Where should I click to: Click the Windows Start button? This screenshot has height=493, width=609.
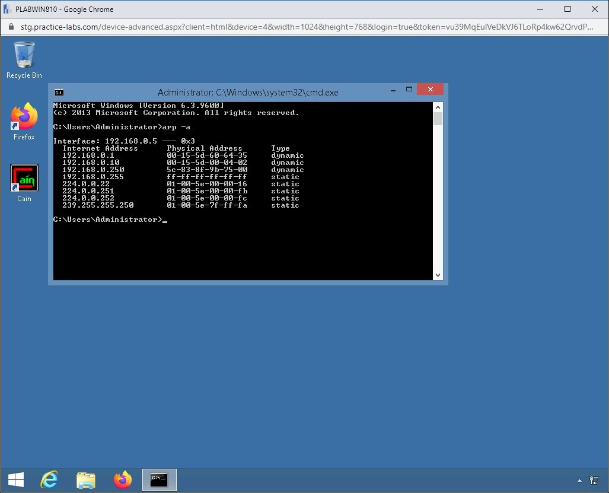15,479
